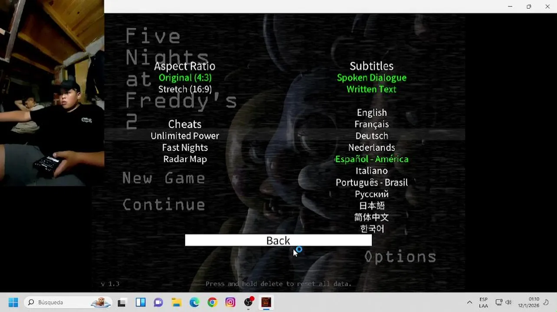
Task: Choose English language
Action: point(372,113)
